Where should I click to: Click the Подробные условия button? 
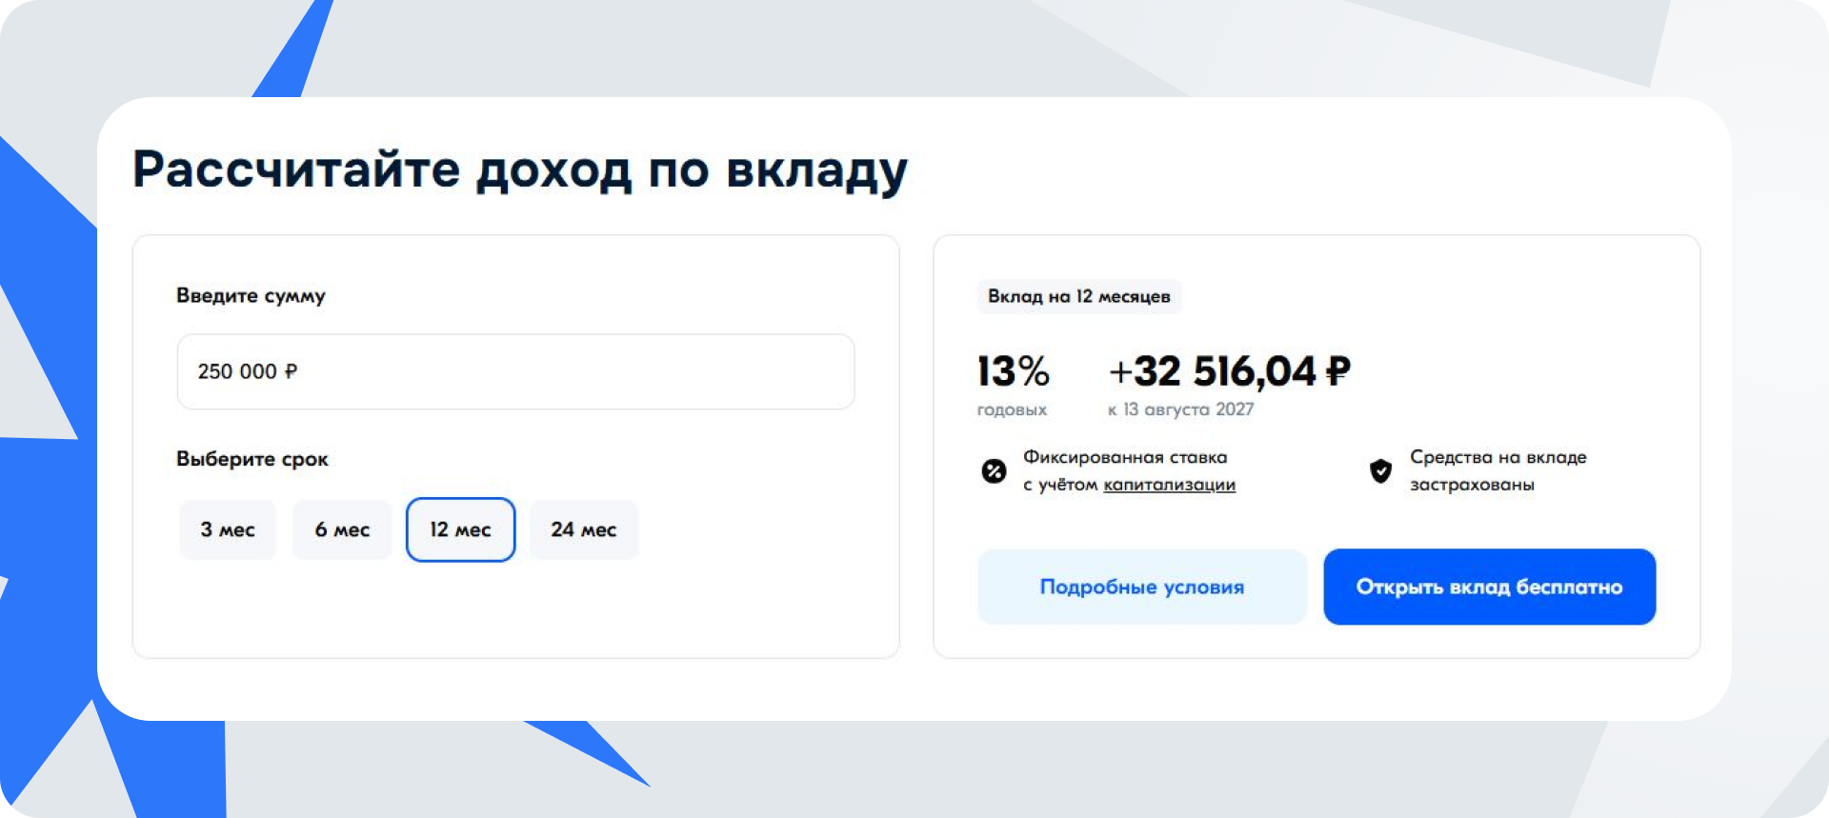1142,587
